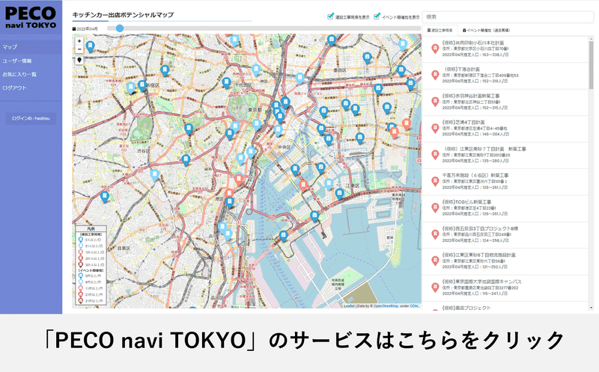Open お気に入り一覧 in sidebar menu
The height and width of the screenshot is (372, 599).
pyautogui.click(x=31, y=74)
